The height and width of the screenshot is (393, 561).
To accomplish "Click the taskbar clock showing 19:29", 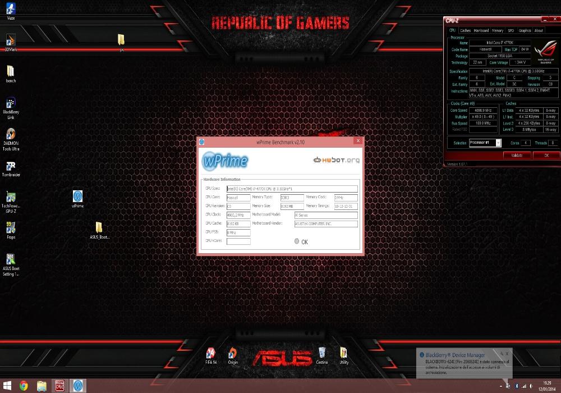I will (x=546, y=386).
